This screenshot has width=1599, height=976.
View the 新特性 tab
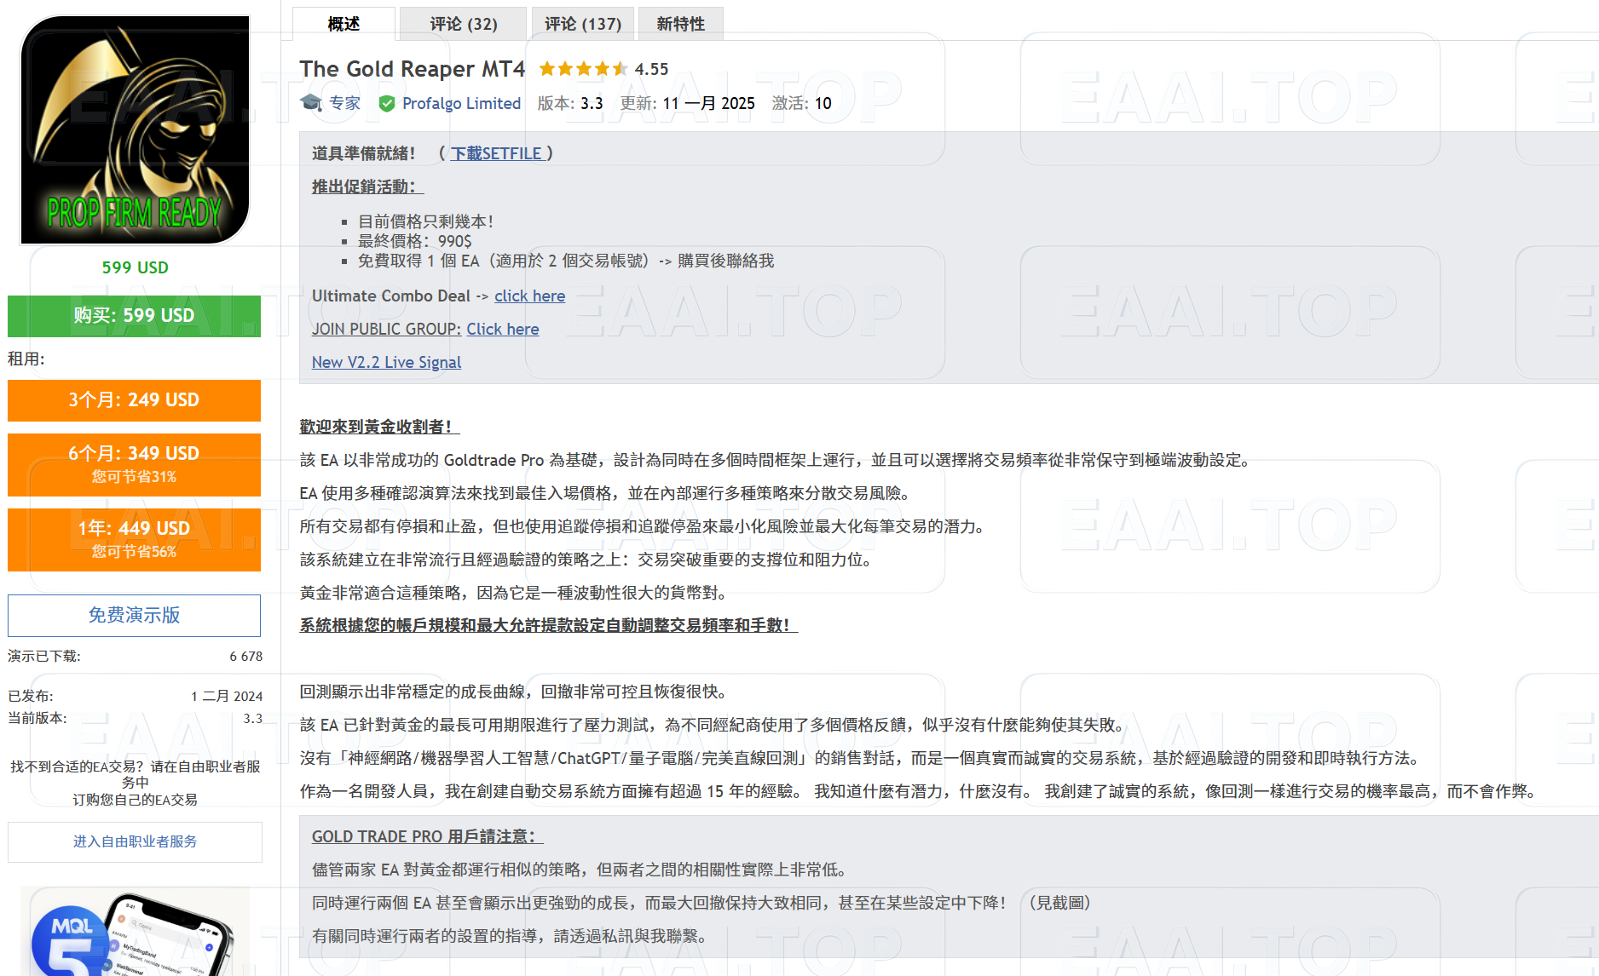(680, 23)
